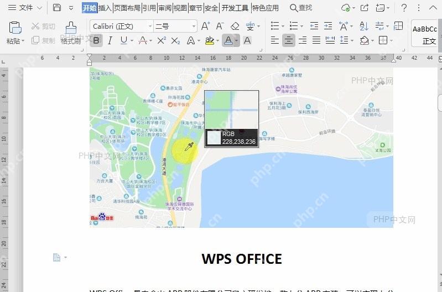This screenshot has width=442, height=292.
Task: Open font color dropdown arrow
Action: coord(236,41)
